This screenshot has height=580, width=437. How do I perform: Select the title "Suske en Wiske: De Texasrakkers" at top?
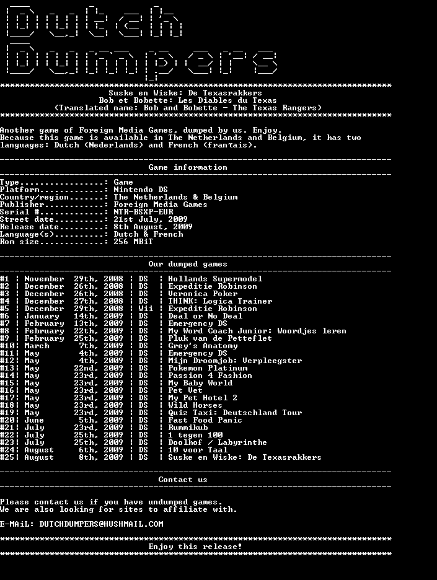click(x=185, y=93)
